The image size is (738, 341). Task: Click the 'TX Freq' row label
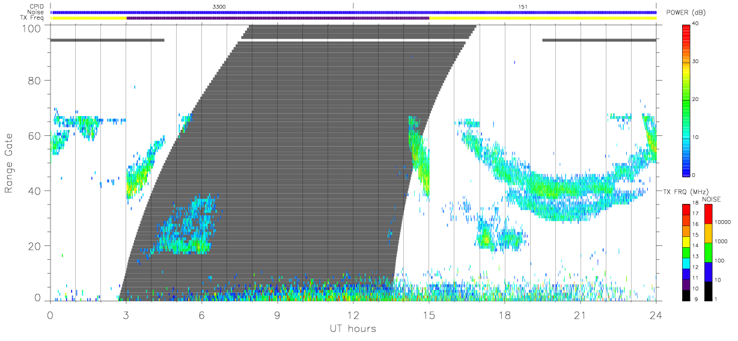point(33,18)
